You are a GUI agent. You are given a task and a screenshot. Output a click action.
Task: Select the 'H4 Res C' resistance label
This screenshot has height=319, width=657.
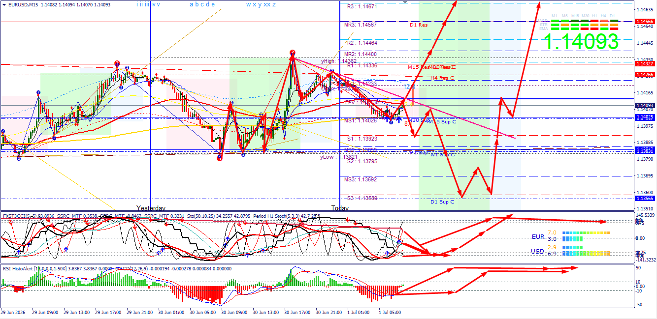coord(442,78)
